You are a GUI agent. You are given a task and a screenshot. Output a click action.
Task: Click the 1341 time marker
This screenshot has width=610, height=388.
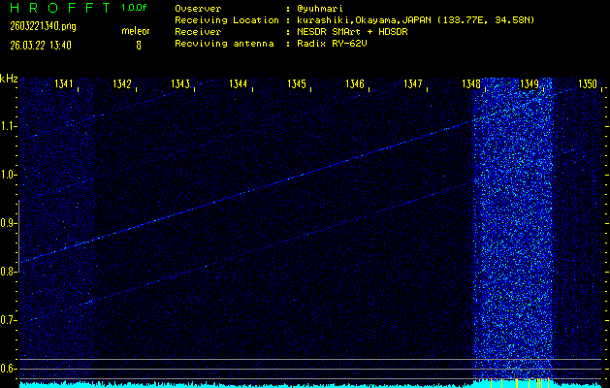(64, 84)
